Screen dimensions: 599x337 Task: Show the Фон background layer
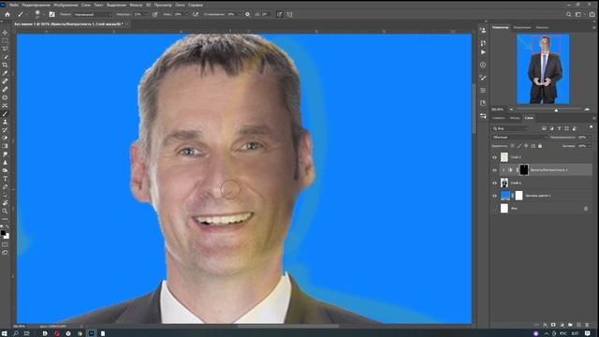(x=495, y=208)
